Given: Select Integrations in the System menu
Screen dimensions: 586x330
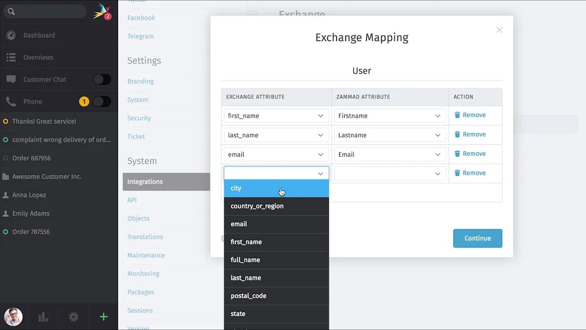Looking at the screenshot, I should [x=166, y=181].
